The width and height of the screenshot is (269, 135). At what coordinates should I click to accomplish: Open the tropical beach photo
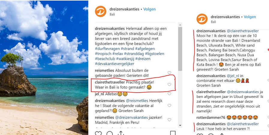(x=44, y=67)
